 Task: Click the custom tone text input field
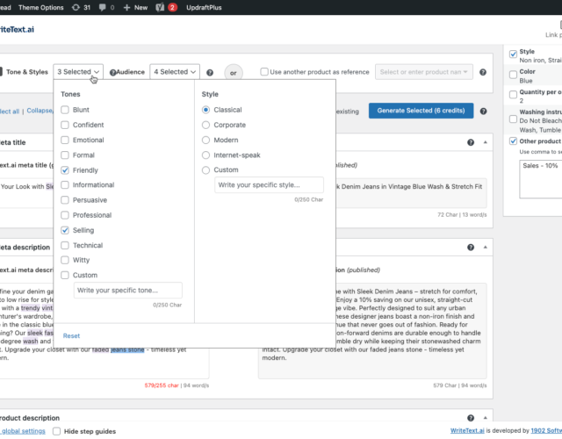(x=128, y=290)
